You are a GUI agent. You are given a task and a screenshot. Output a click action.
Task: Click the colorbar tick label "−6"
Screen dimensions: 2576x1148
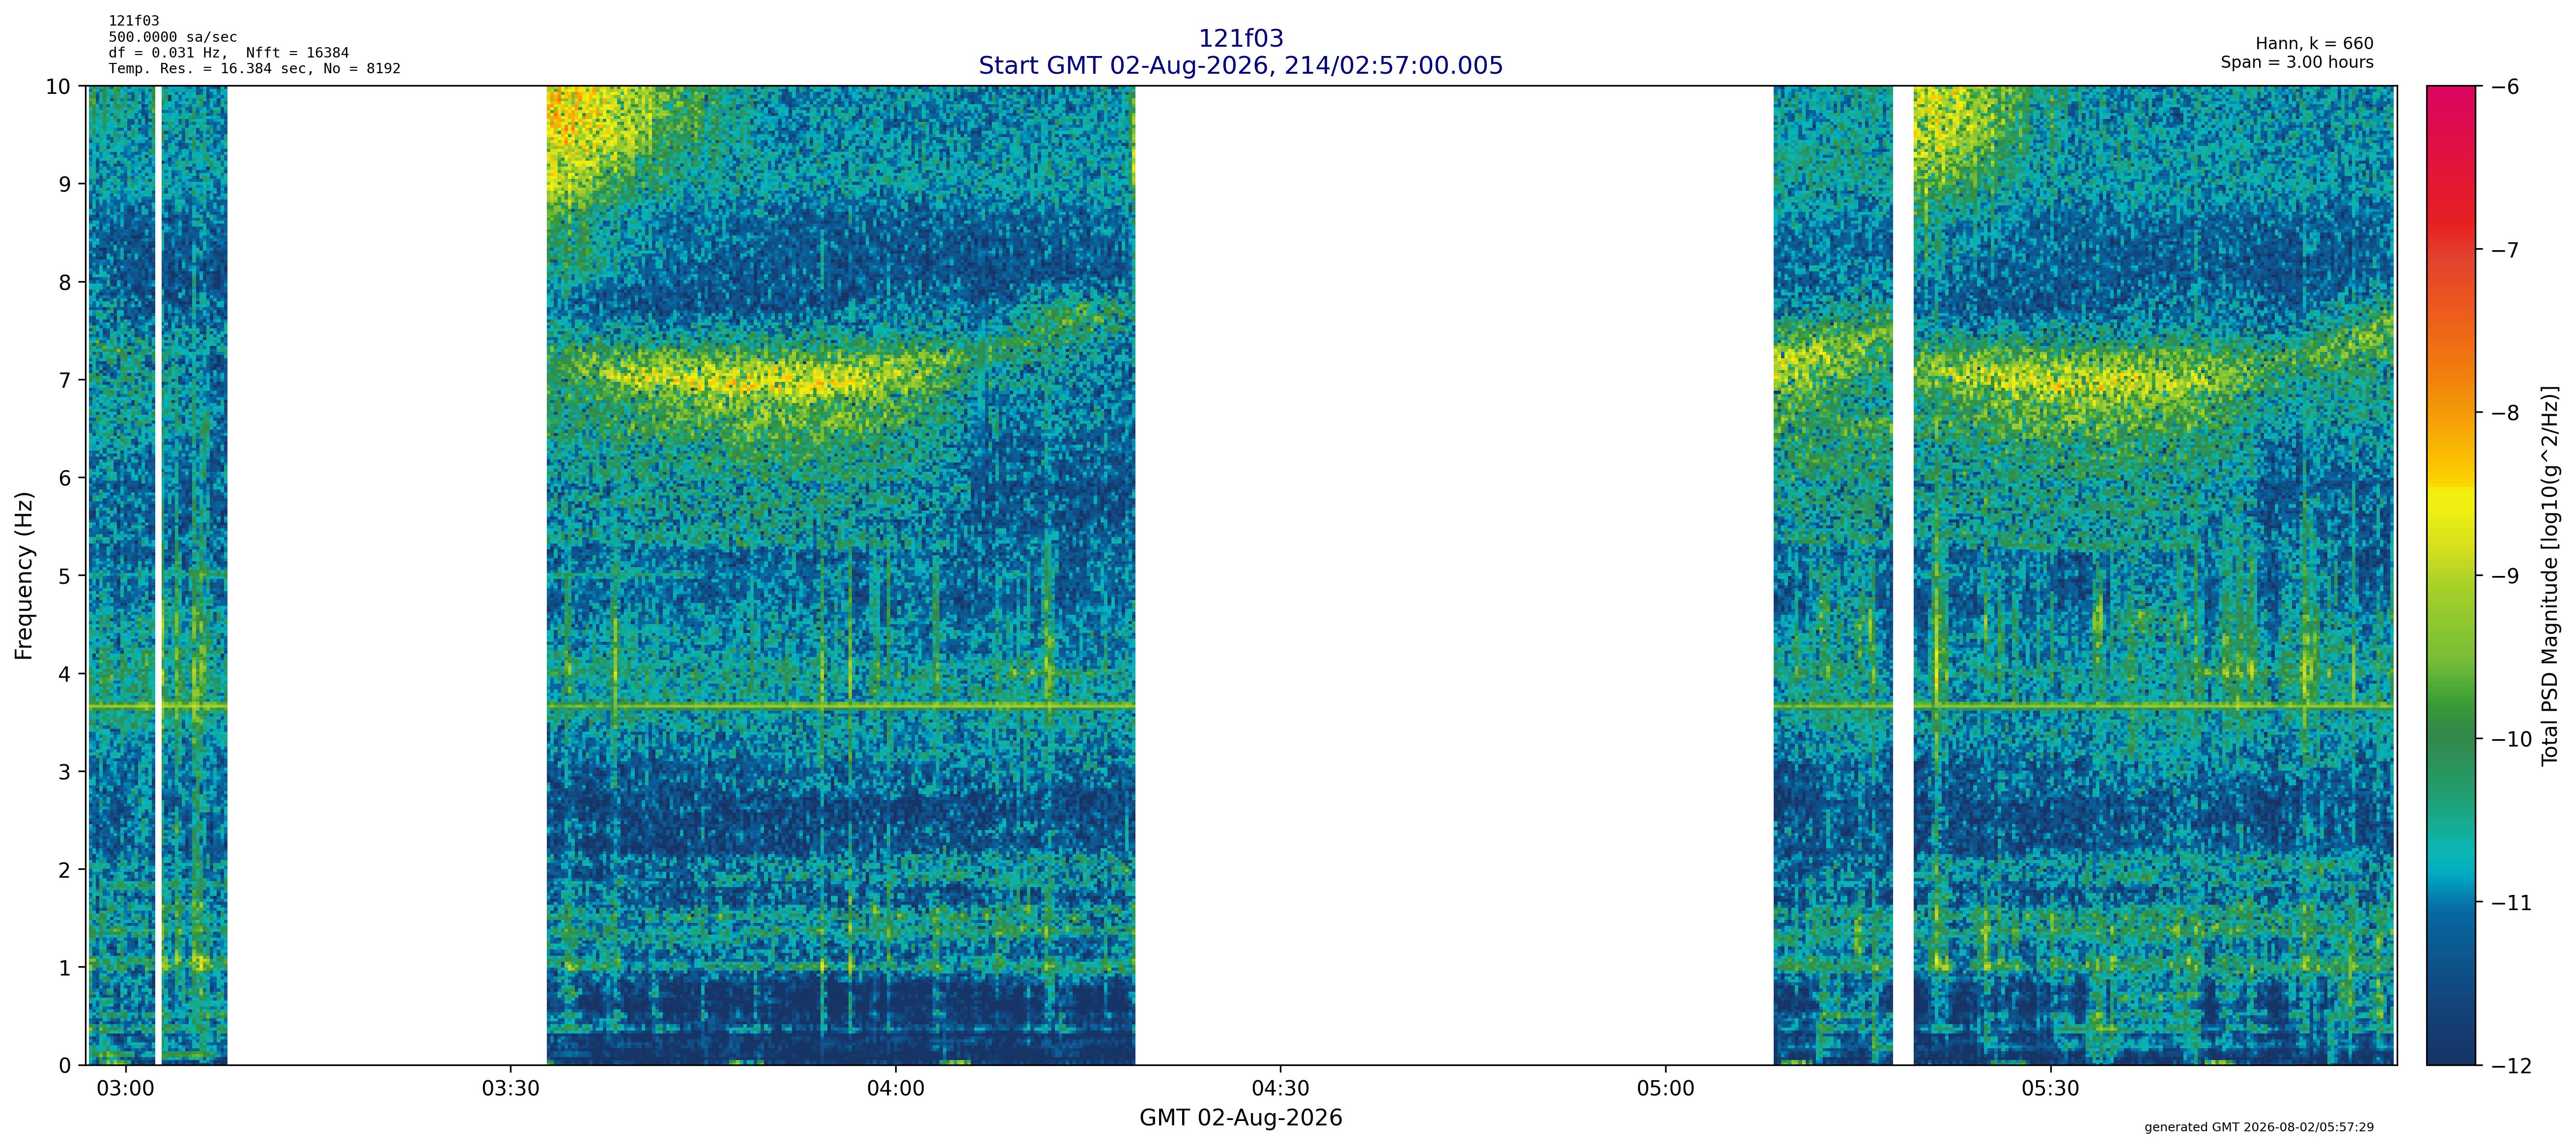coord(2505,87)
